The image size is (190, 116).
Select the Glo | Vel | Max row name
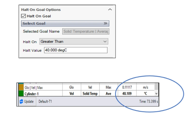33,87
